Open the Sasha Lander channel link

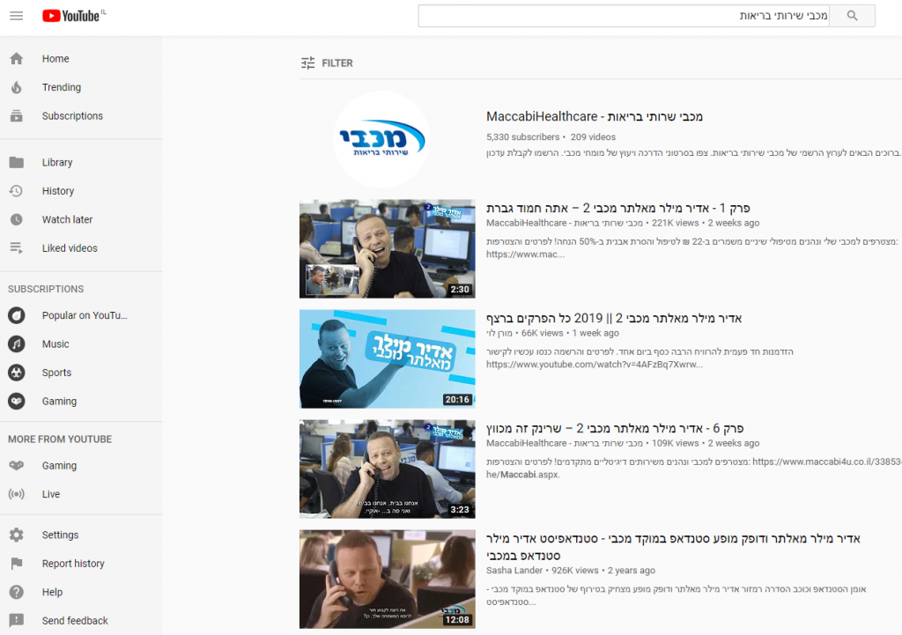coord(514,571)
